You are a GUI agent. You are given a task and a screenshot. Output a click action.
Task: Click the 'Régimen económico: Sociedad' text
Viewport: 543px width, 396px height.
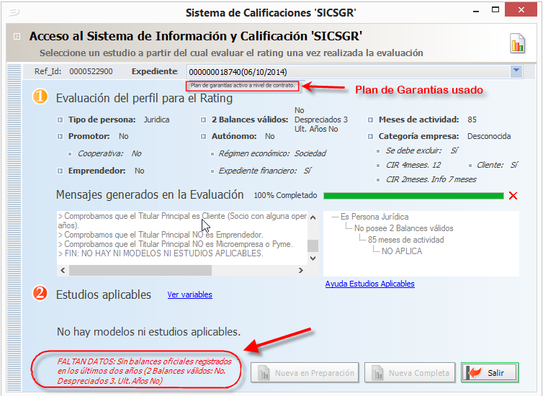pos(272,153)
